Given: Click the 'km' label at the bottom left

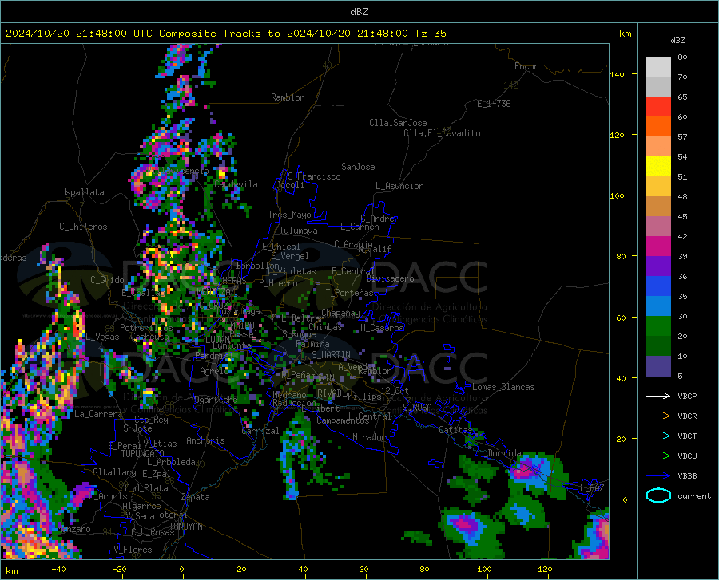Looking at the screenshot, I should (x=11, y=571).
